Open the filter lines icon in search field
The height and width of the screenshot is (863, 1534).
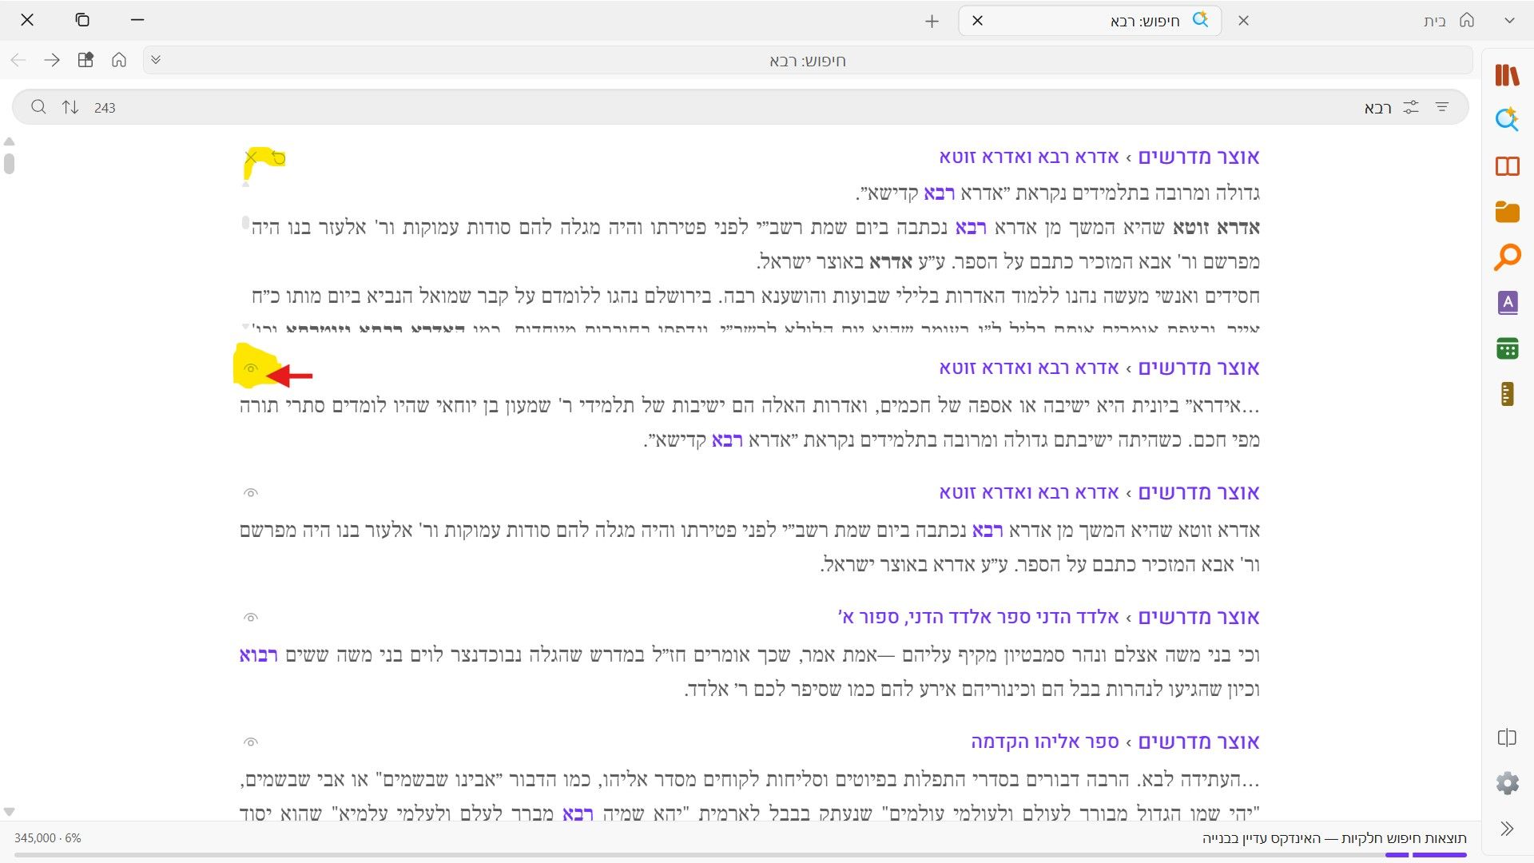(1442, 107)
